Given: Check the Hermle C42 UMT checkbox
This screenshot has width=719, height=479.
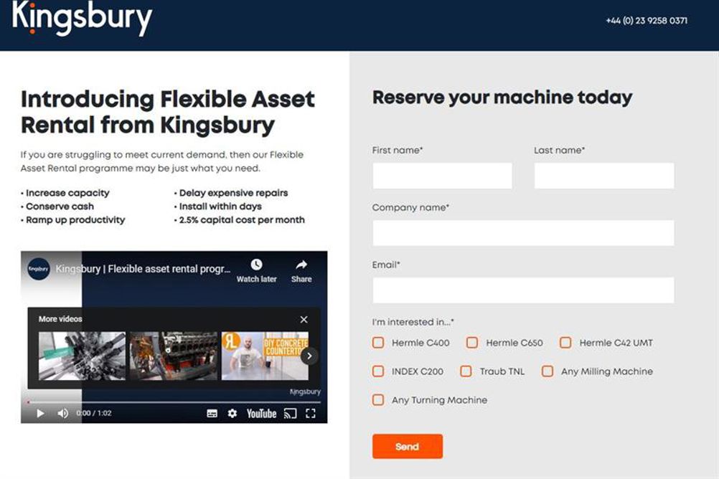Looking at the screenshot, I should point(565,343).
